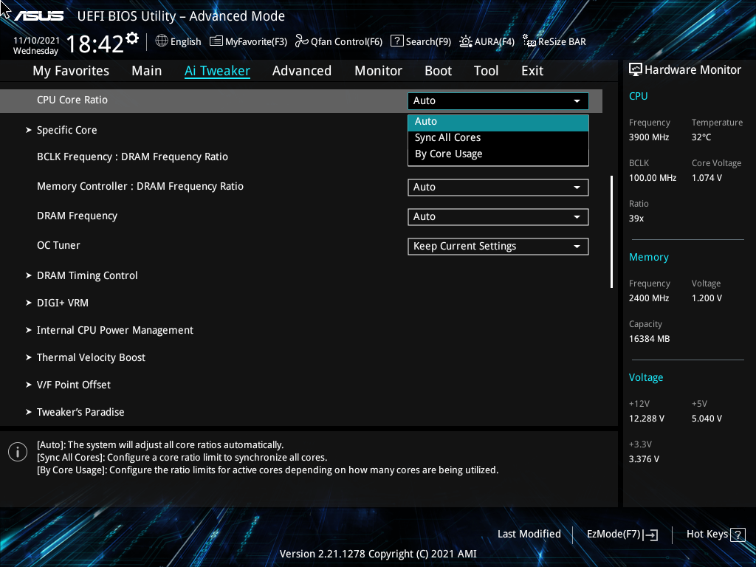Click the 16384 MB capacity value
The image size is (756, 567).
point(650,339)
